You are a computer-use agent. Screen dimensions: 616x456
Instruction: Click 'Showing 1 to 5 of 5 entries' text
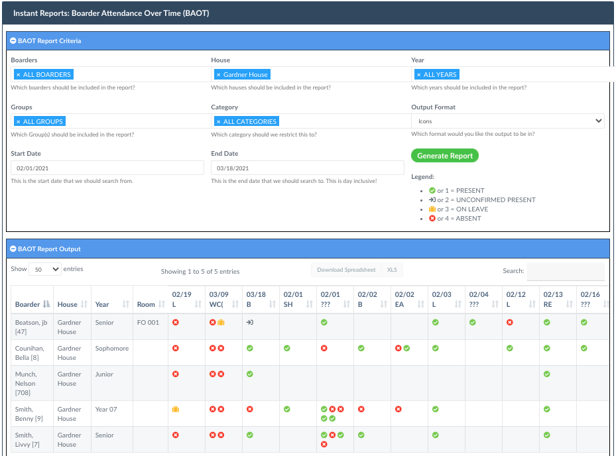[x=200, y=271]
